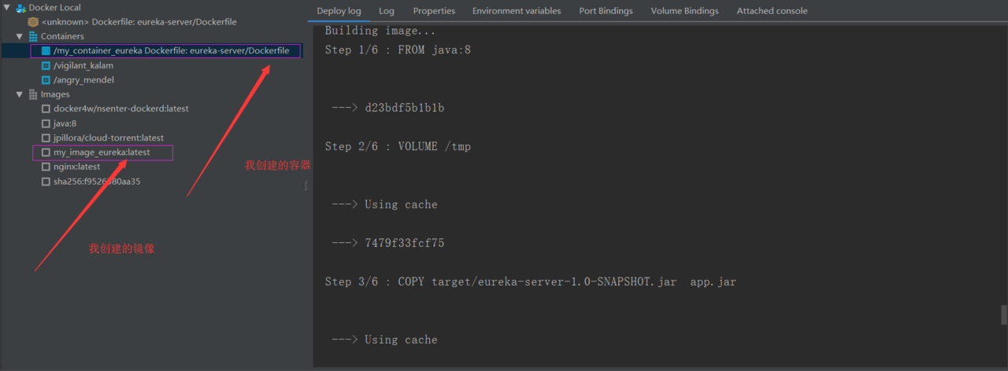The width and height of the screenshot is (1008, 371).
Task: Open the Attached console tab
Action: click(772, 11)
